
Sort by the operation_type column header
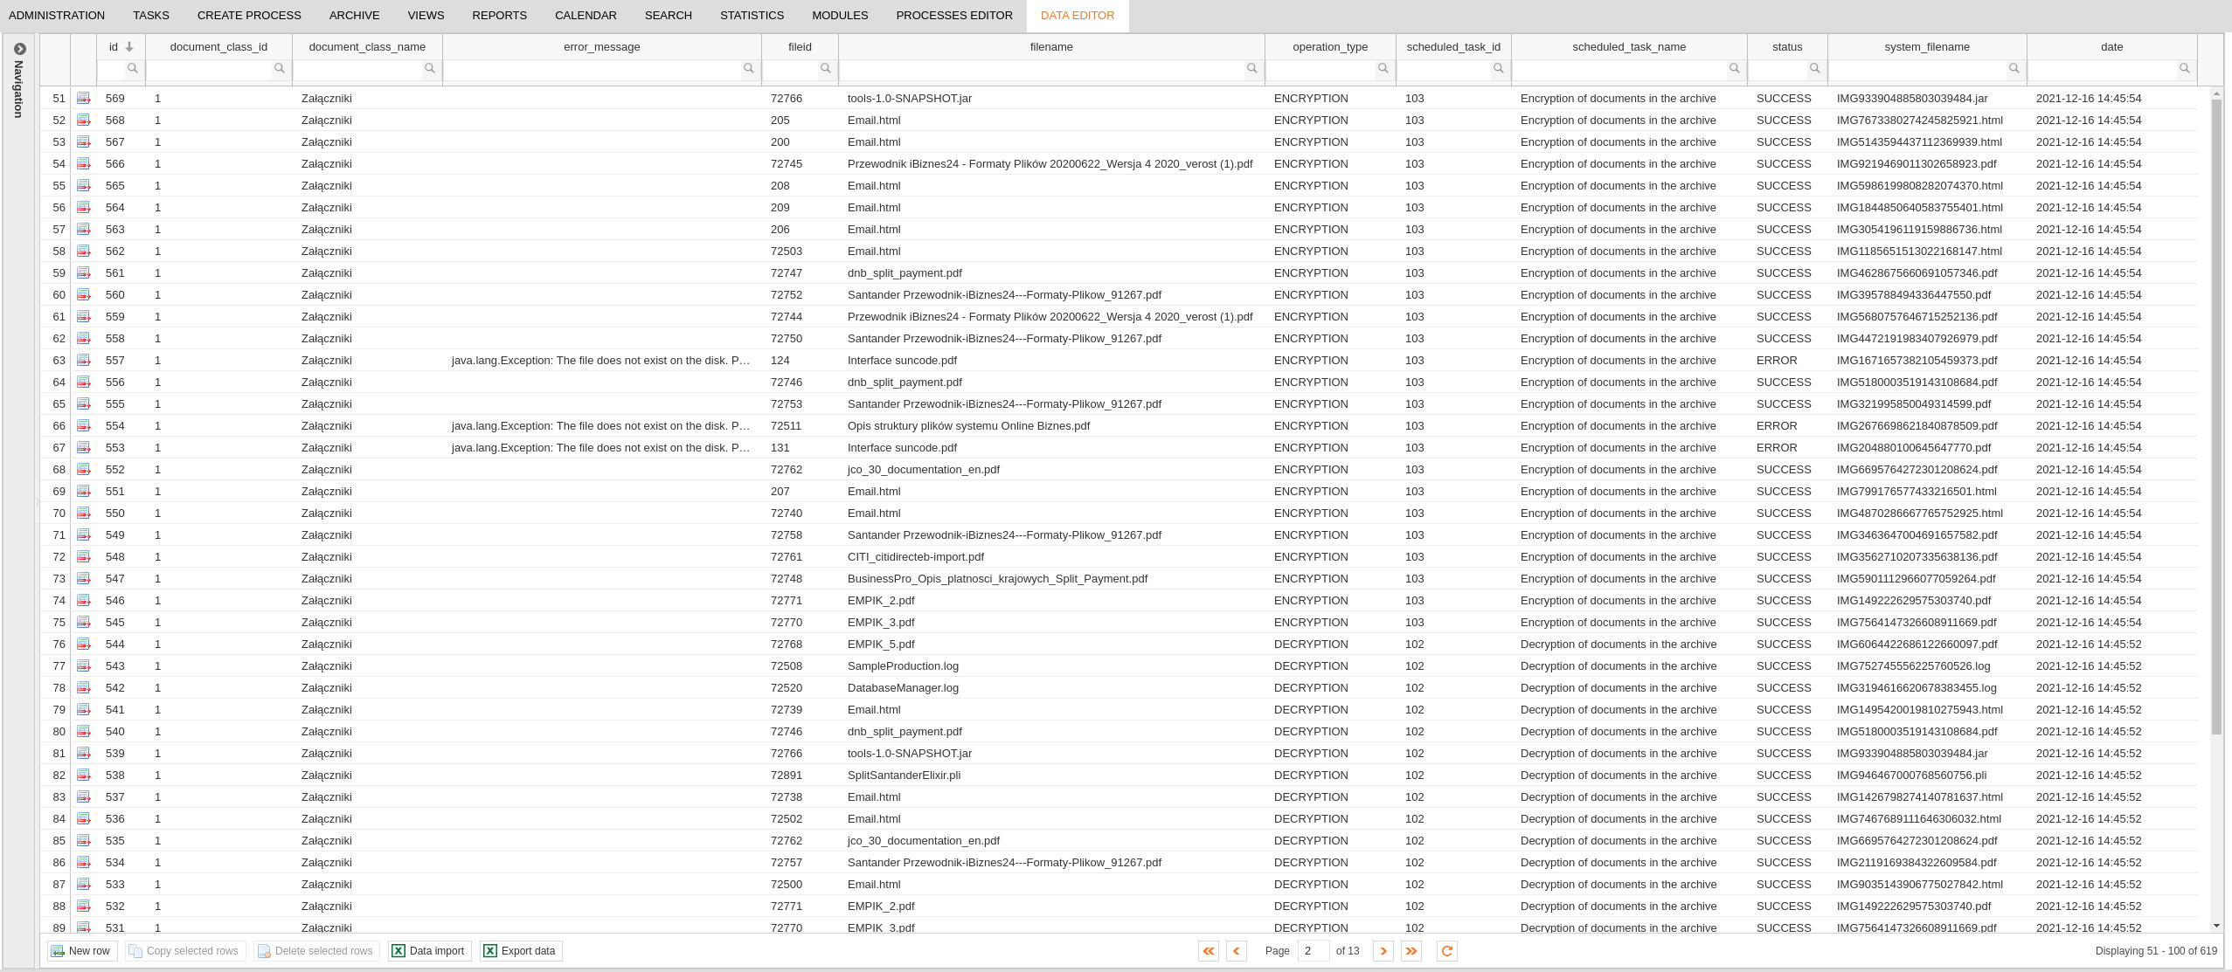1330,47
